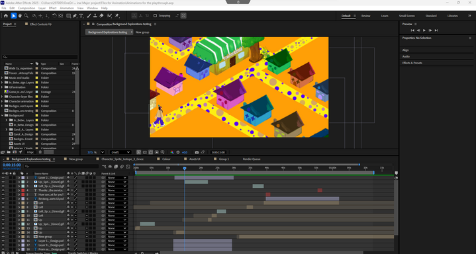Screen dimensions: 476x254
Task: Open the Render Queue tab
Action: click(x=252, y=159)
